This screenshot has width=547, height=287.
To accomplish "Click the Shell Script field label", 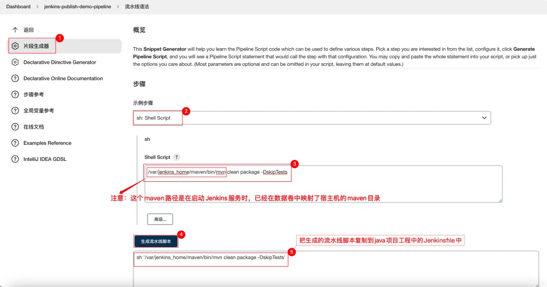I will [158, 157].
